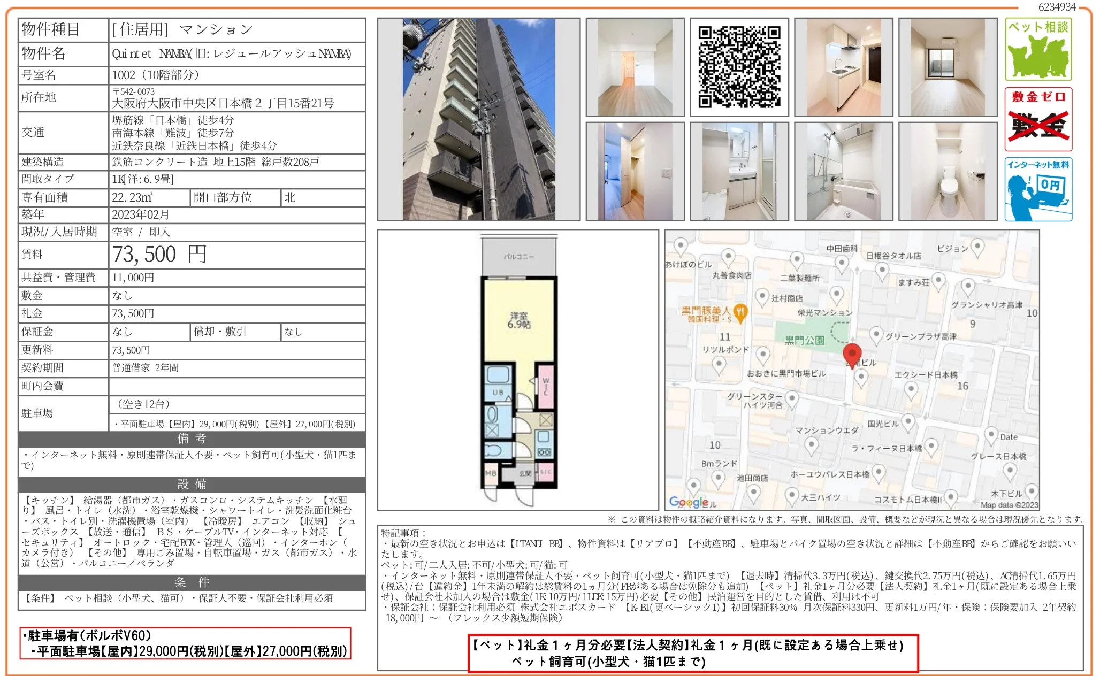Viewport: 1100px width, 676px height.
Task: Click the red location pin on map
Action: 852,354
